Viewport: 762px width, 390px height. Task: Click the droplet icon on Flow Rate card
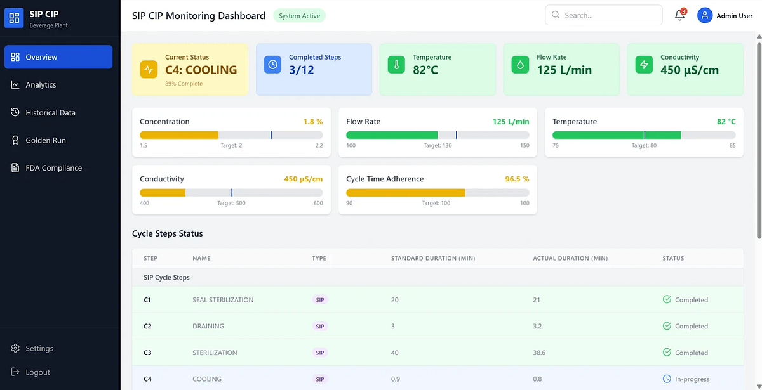pos(520,64)
